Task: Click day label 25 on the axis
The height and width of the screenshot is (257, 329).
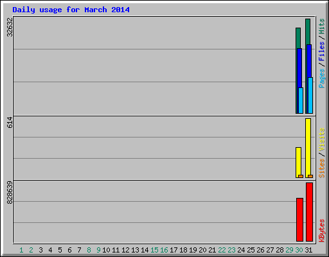Action: click(251, 250)
